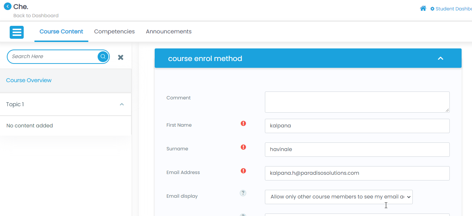Open Course Overview in sidebar
Viewport: 472px width, 216px height.
[x=29, y=80]
